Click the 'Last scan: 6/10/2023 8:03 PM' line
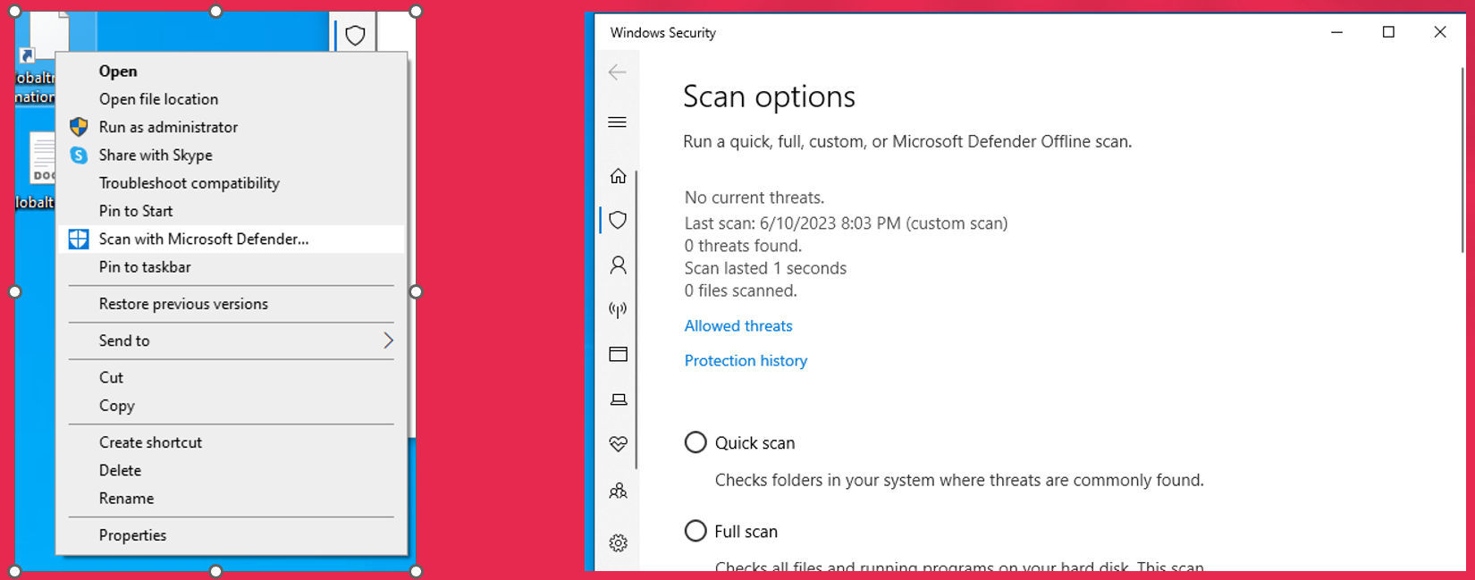Screen dimensions: 1475x580 (x=846, y=223)
